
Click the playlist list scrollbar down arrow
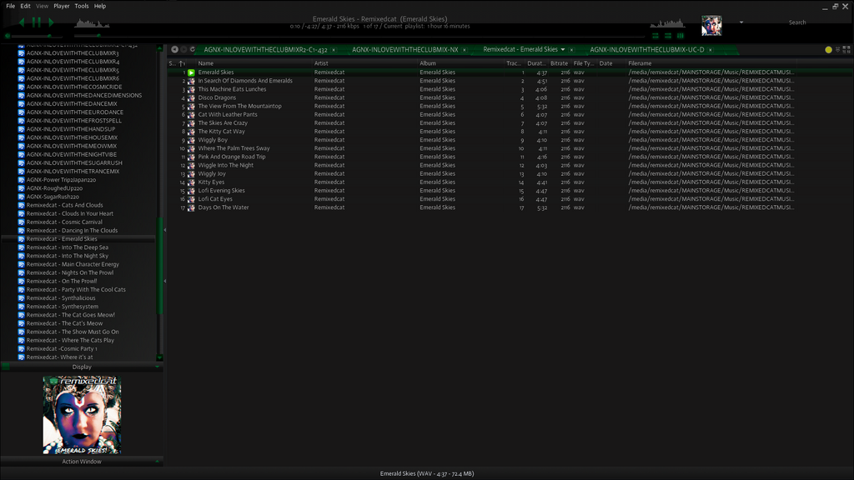(159, 357)
